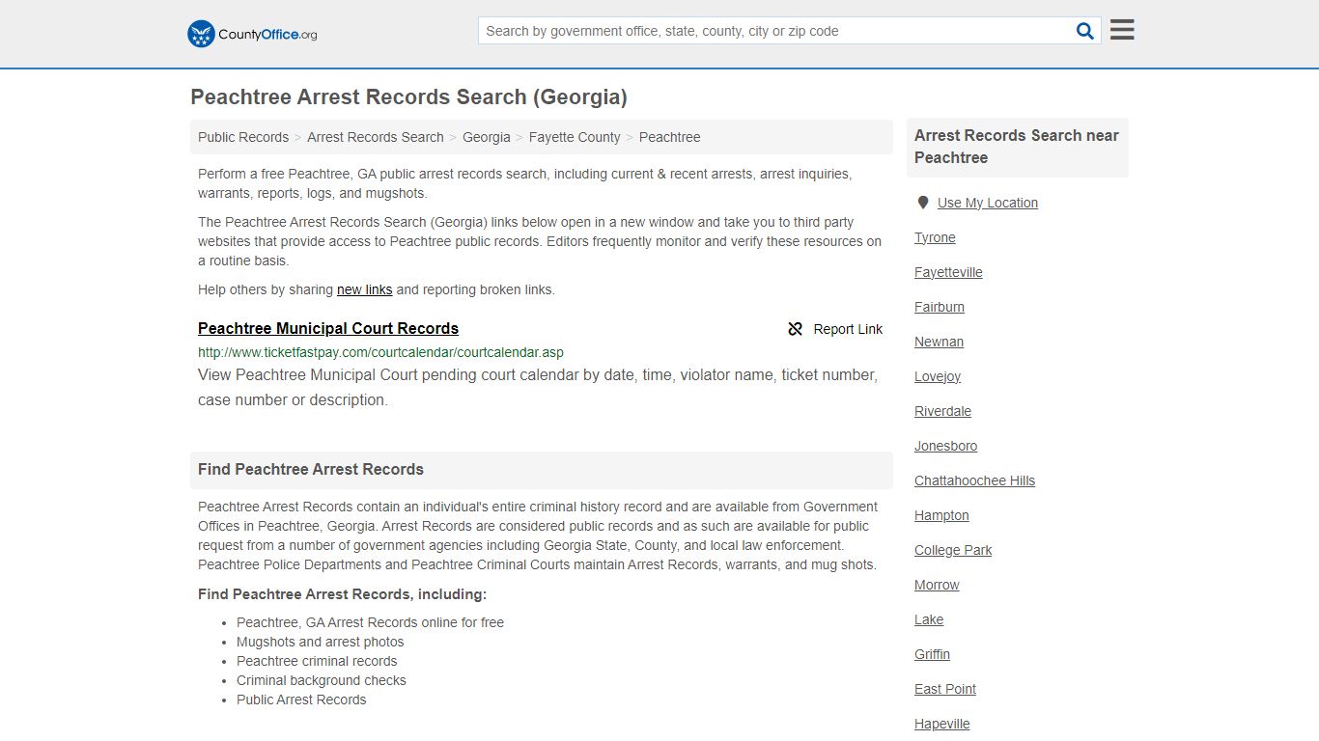Open the Hampton link
This screenshot has width=1319, height=741.
tap(941, 515)
